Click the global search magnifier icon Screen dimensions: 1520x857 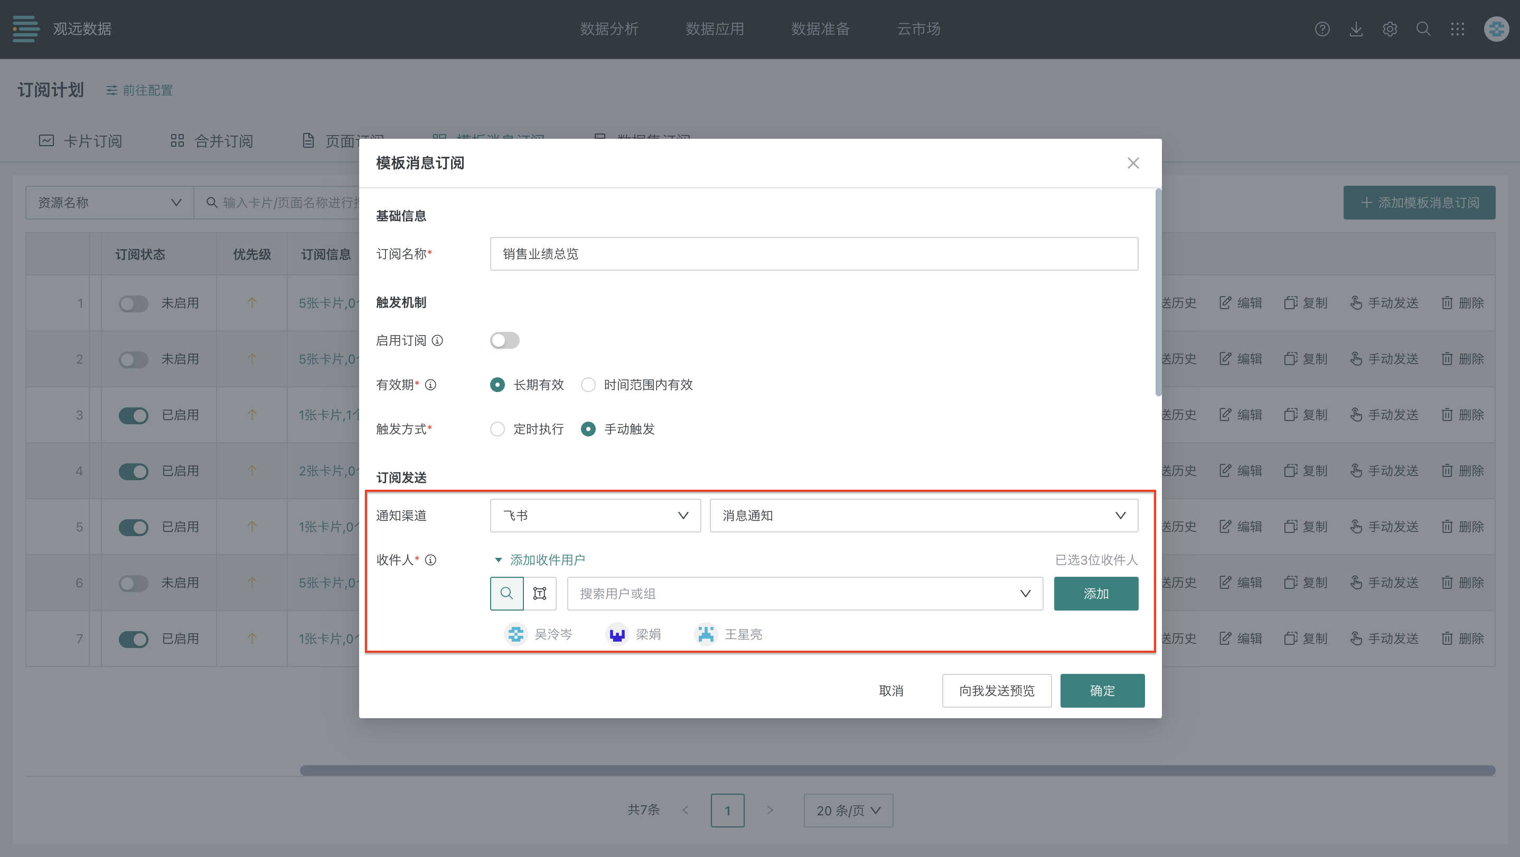click(1423, 29)
